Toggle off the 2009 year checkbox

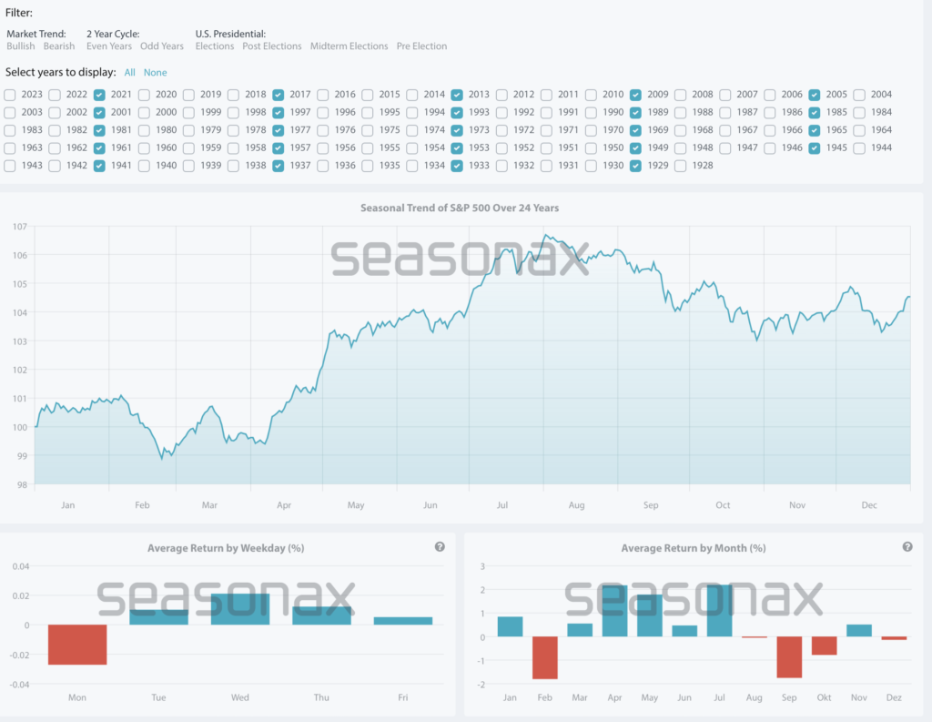(x=635, y=95)
